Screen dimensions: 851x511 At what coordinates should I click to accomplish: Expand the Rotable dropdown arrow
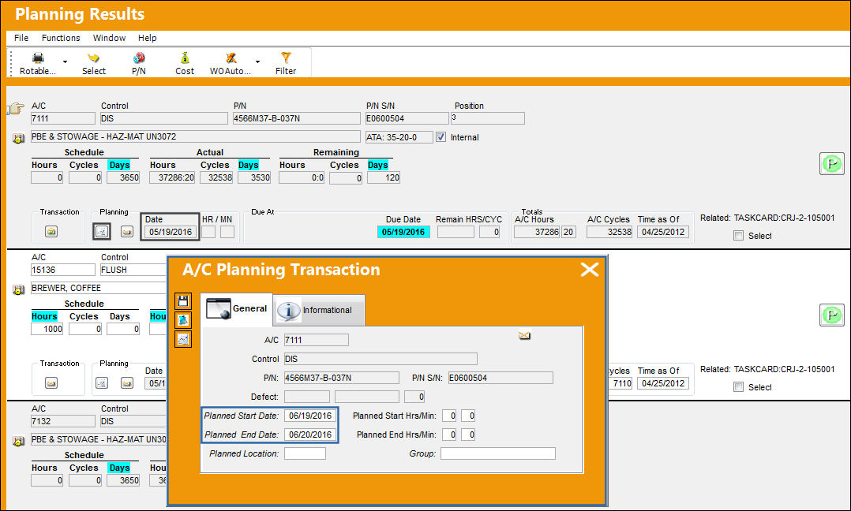click(x=65, y=62)
